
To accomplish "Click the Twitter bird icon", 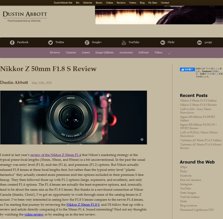I will [x=50, y=42].
